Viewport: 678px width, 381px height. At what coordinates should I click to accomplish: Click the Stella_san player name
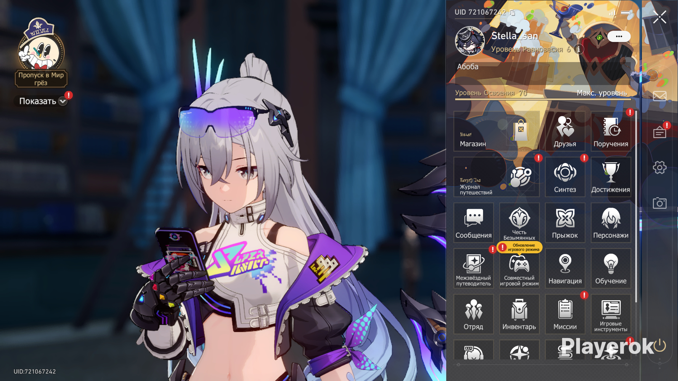point(514,36)
